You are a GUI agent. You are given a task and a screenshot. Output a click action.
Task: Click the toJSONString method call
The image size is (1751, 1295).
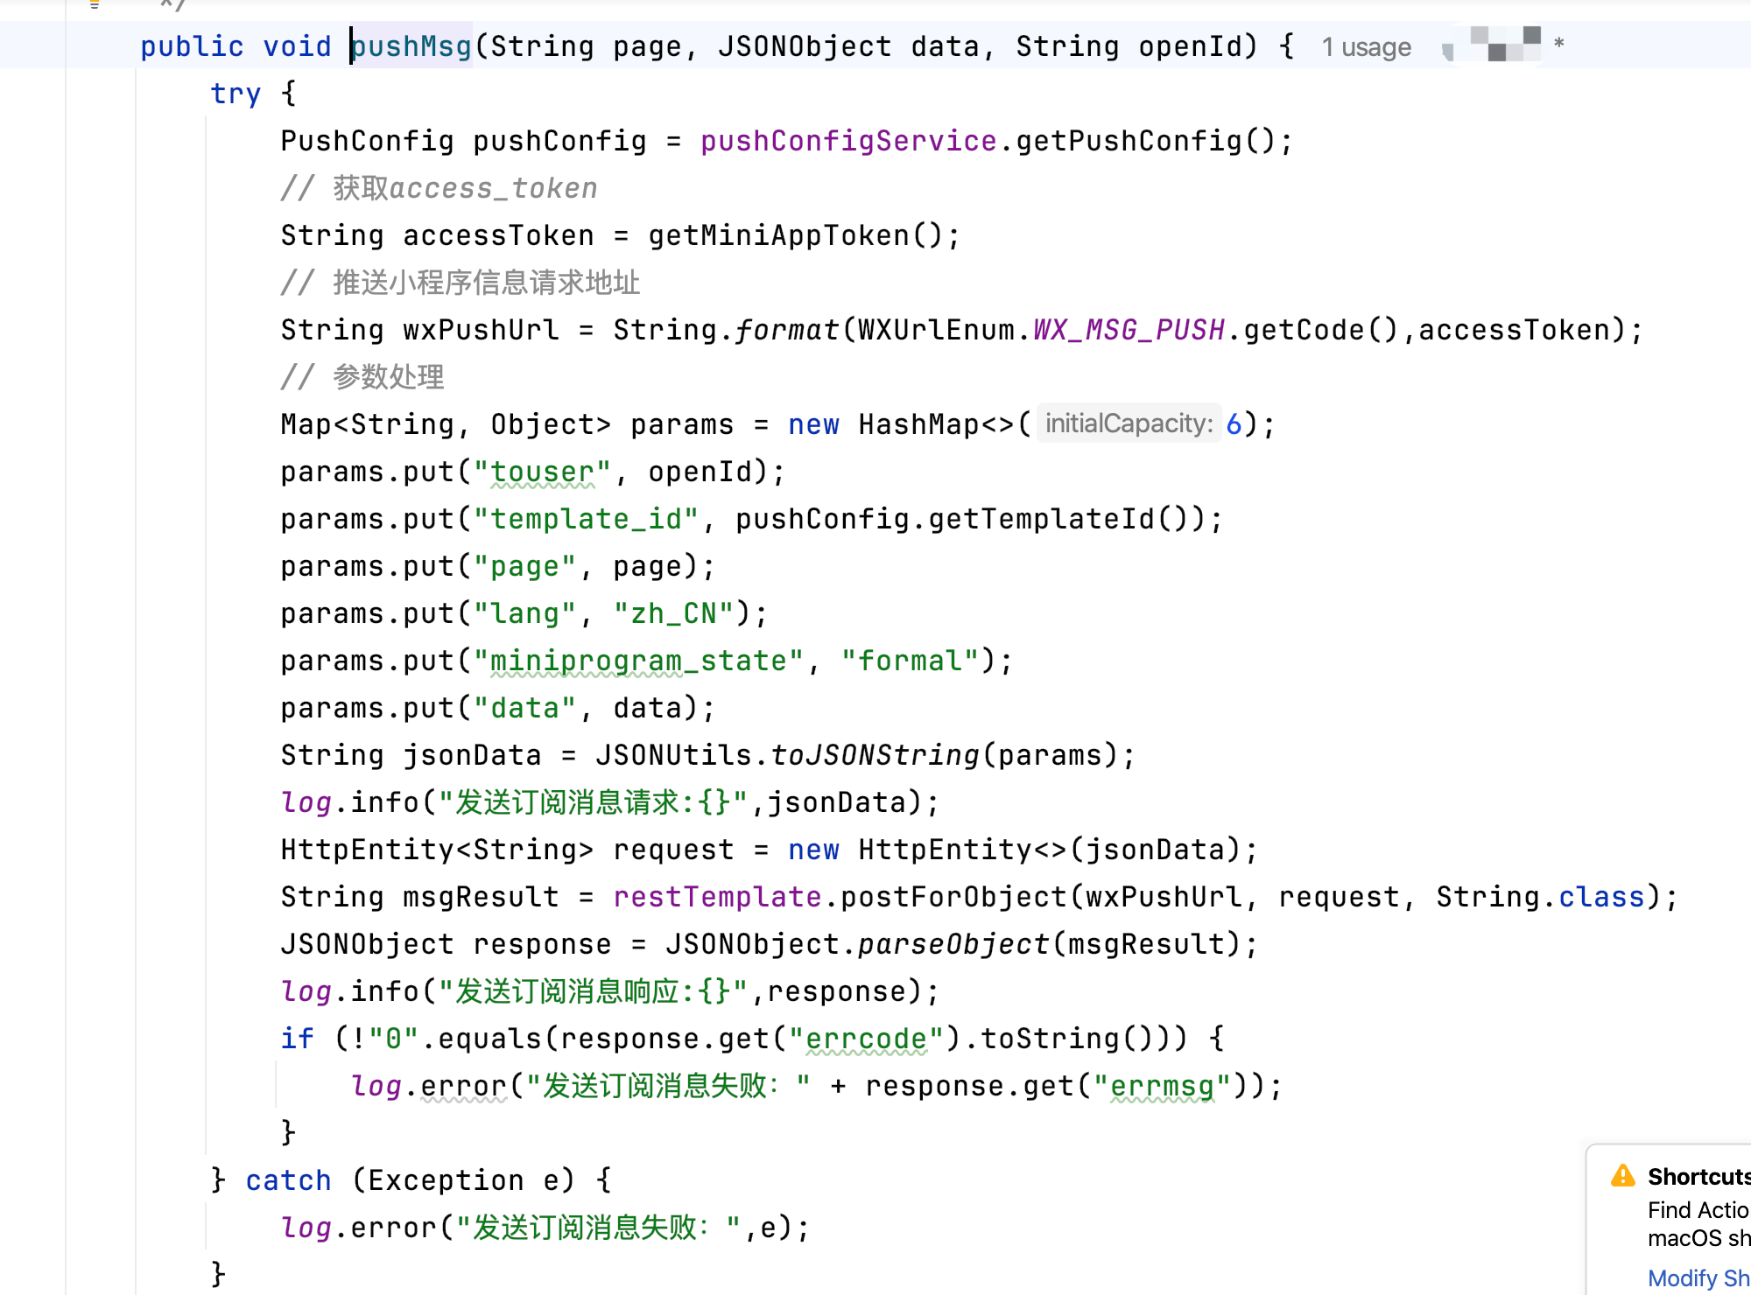tap(875, 755)
